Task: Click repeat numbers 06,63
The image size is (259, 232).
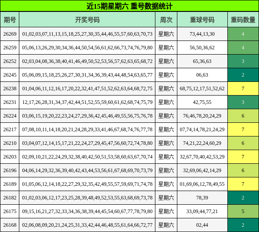Action: (x=202, y=75)
